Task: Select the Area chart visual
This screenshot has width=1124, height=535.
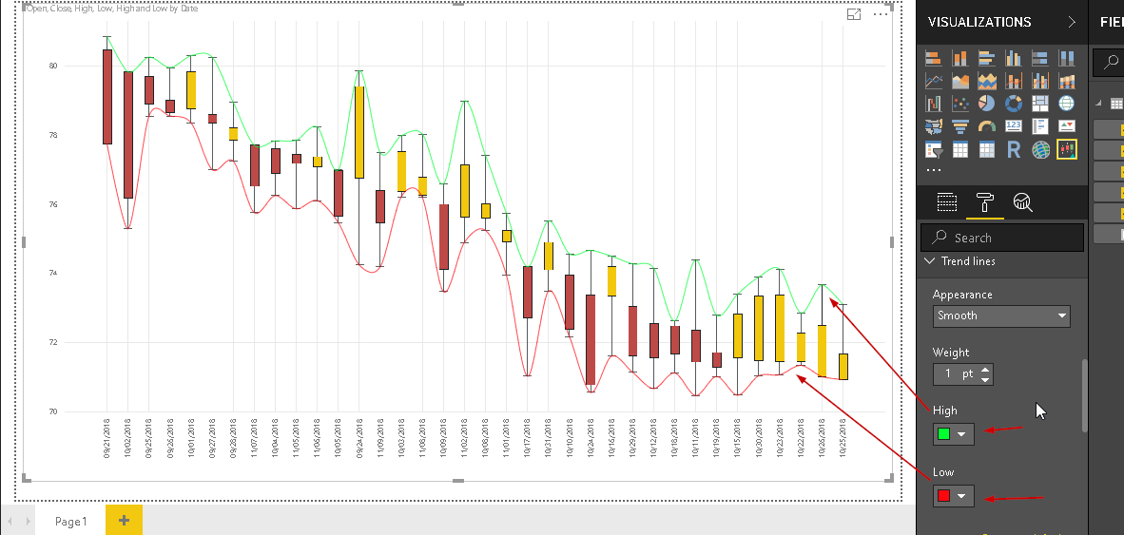Action: [959, 81]
